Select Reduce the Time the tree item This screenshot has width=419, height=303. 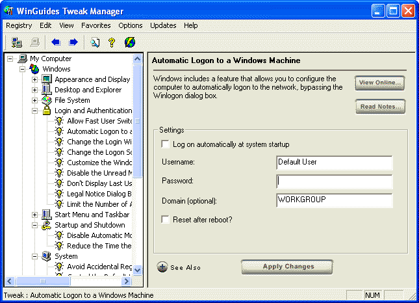pyautogui.click(x=99, y=246)
